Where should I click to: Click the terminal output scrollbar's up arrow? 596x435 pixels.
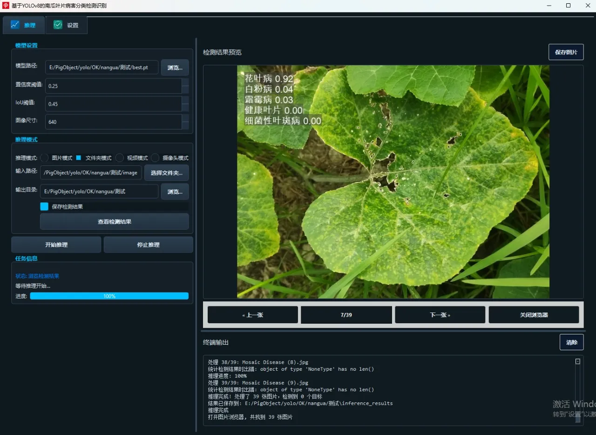coord(577,361)
